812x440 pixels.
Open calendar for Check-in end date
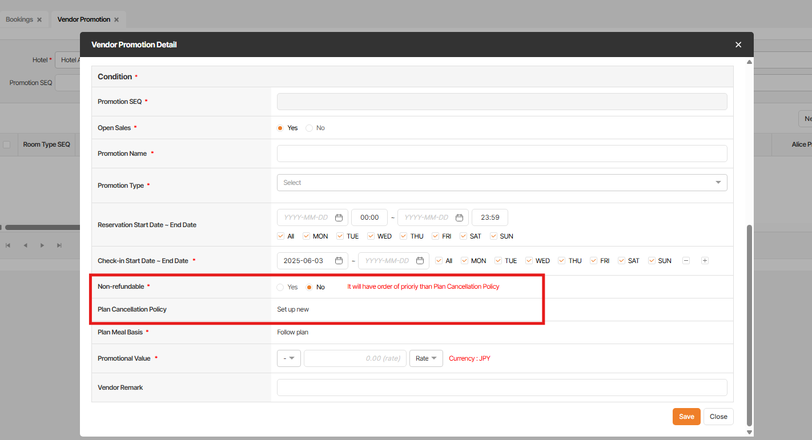(x=420, y=261)
